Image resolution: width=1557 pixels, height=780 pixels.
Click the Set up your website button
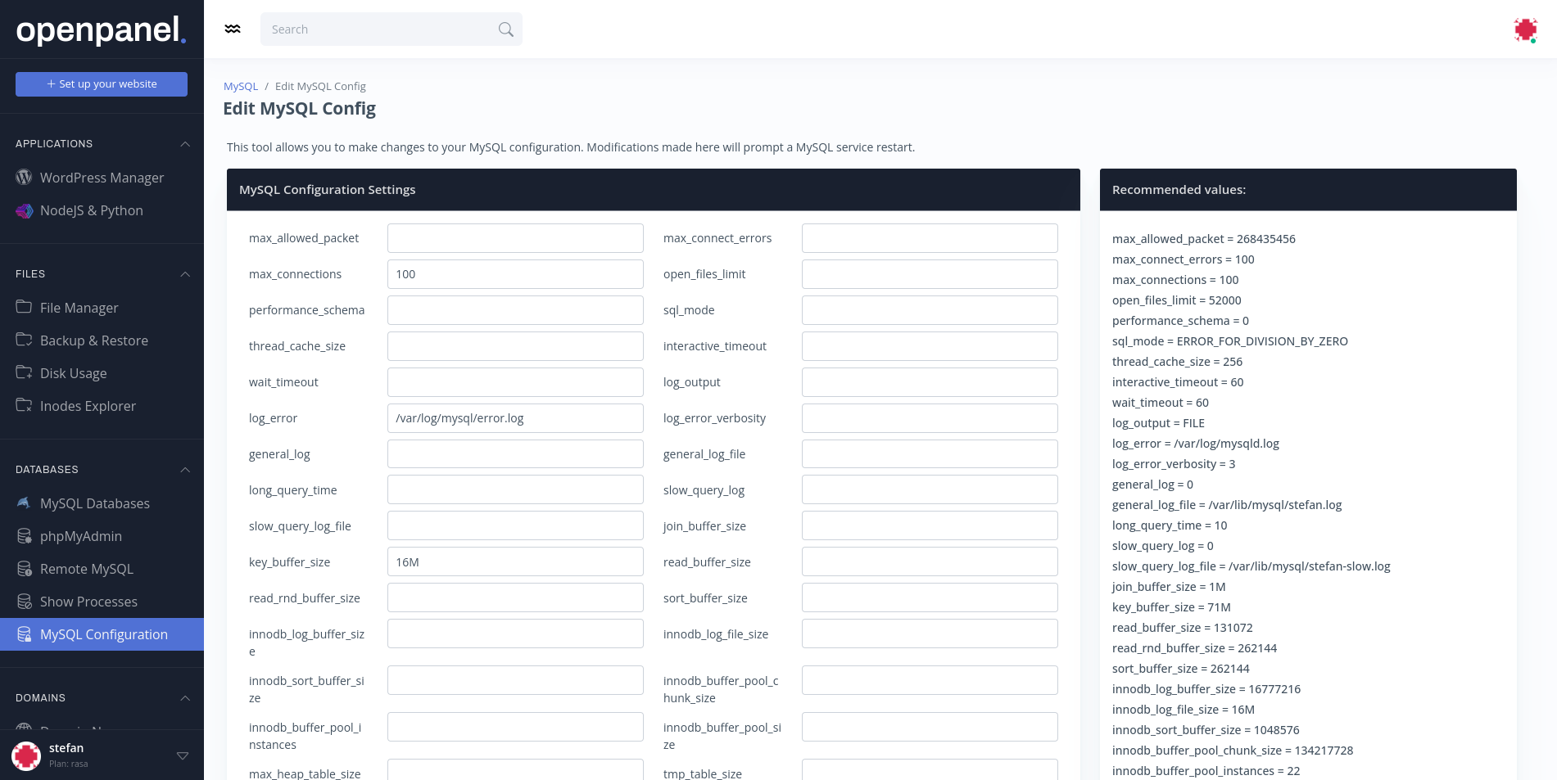[102, 84]
